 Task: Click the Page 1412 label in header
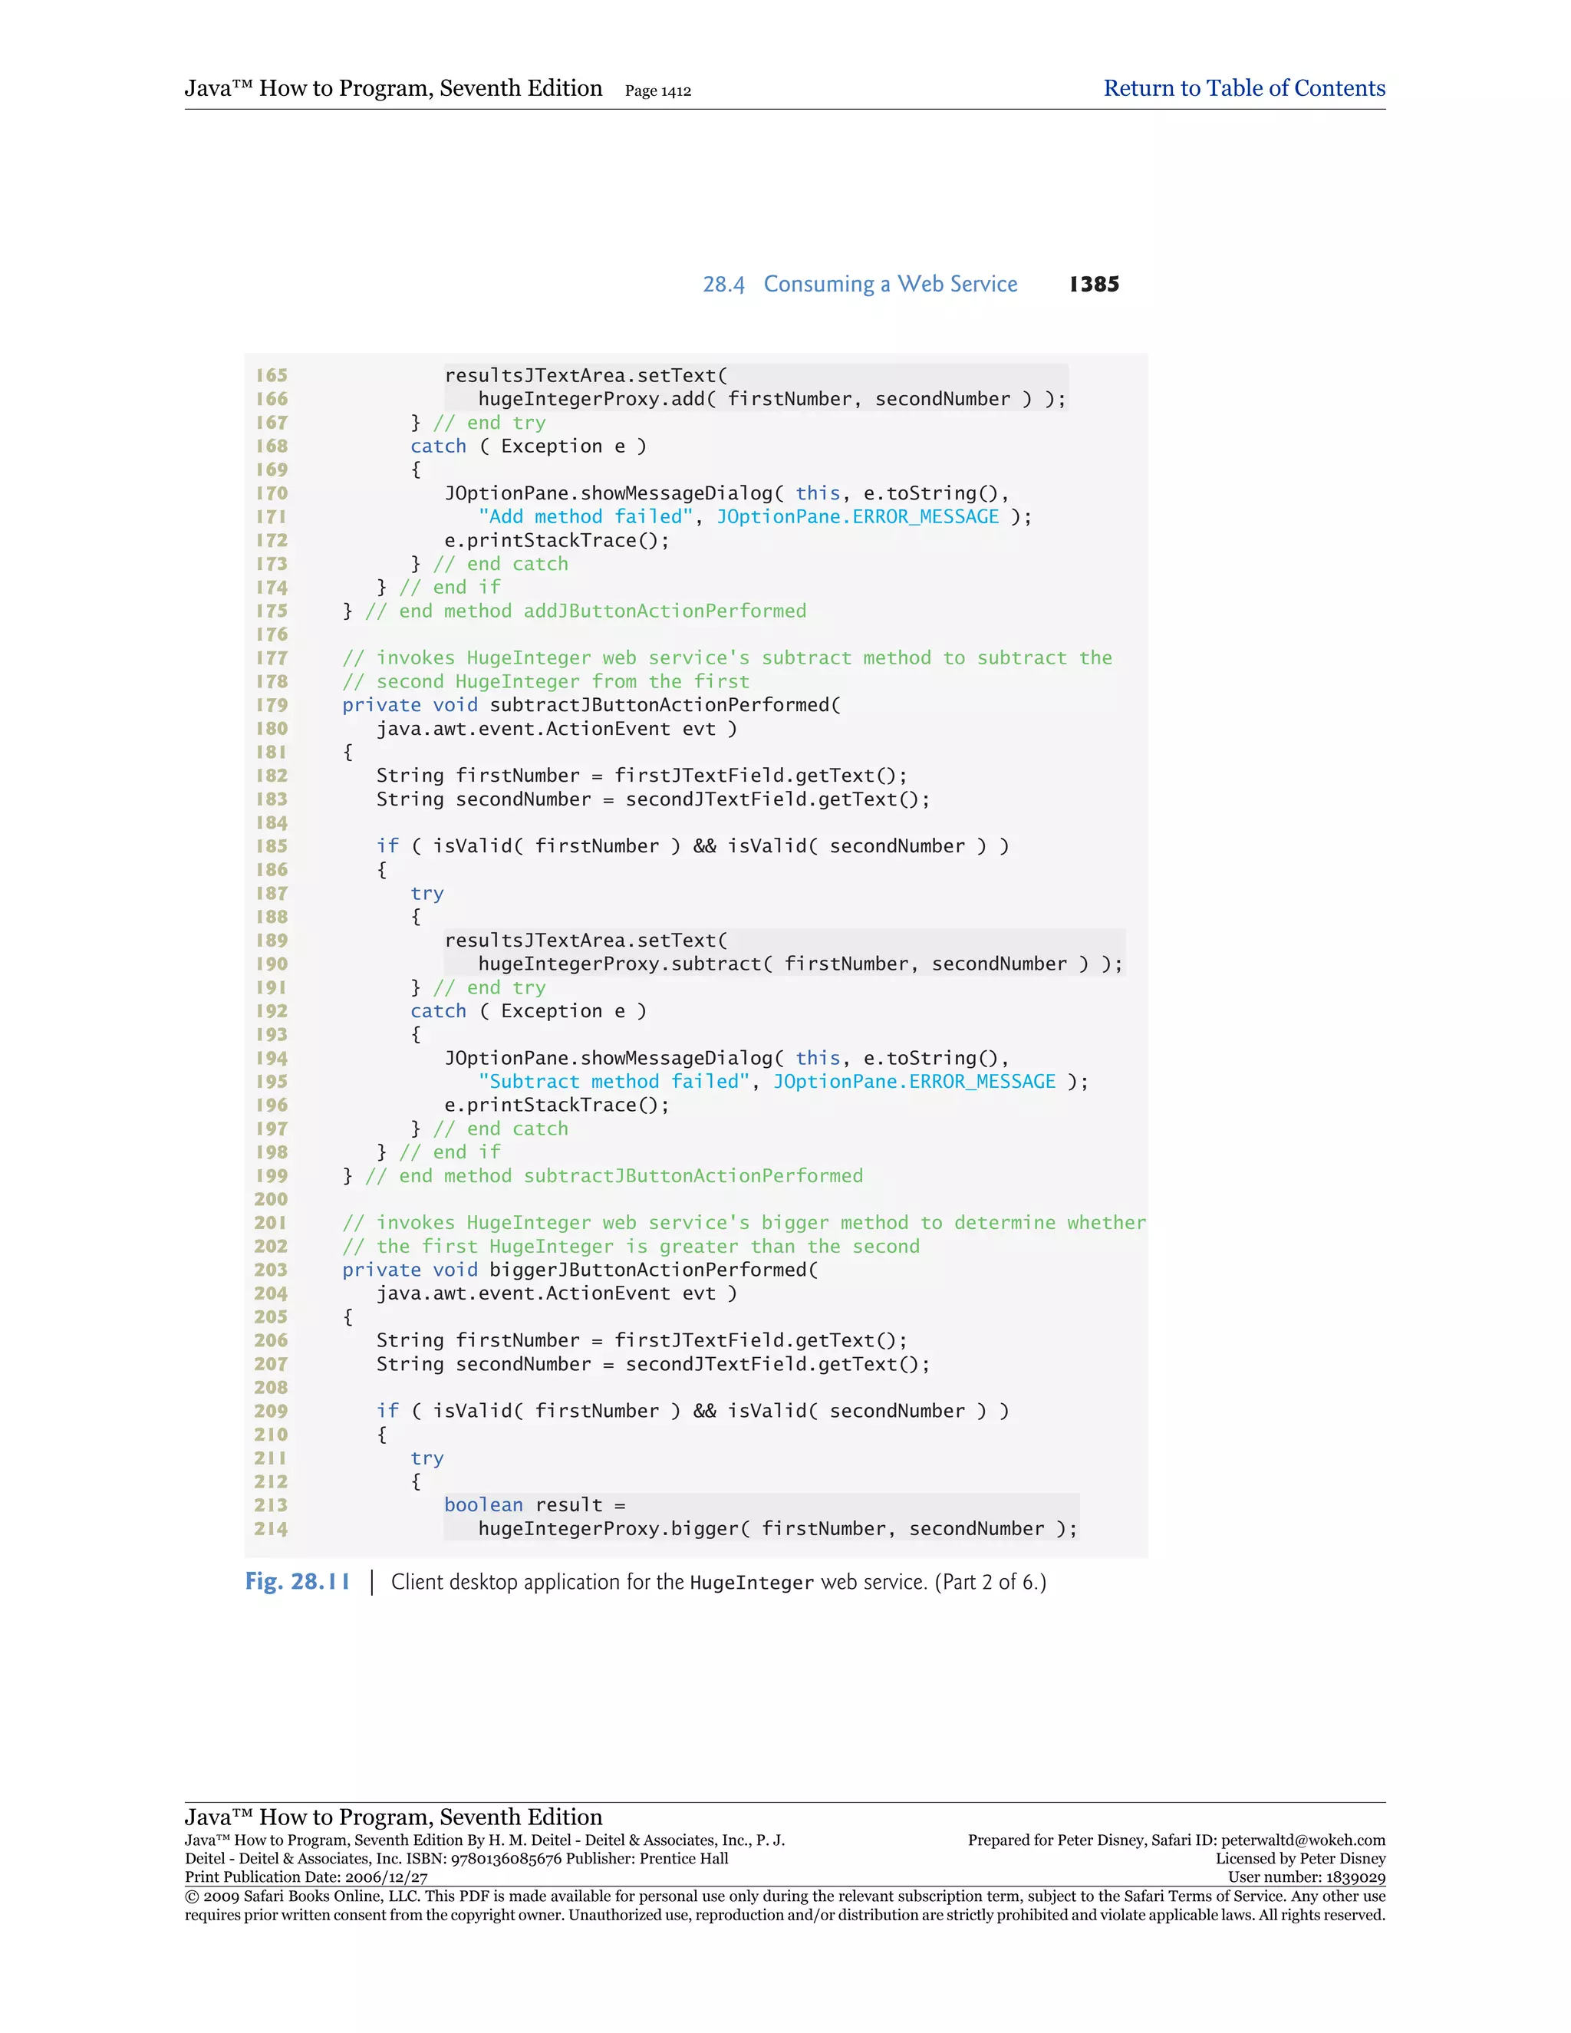point(657,91)
